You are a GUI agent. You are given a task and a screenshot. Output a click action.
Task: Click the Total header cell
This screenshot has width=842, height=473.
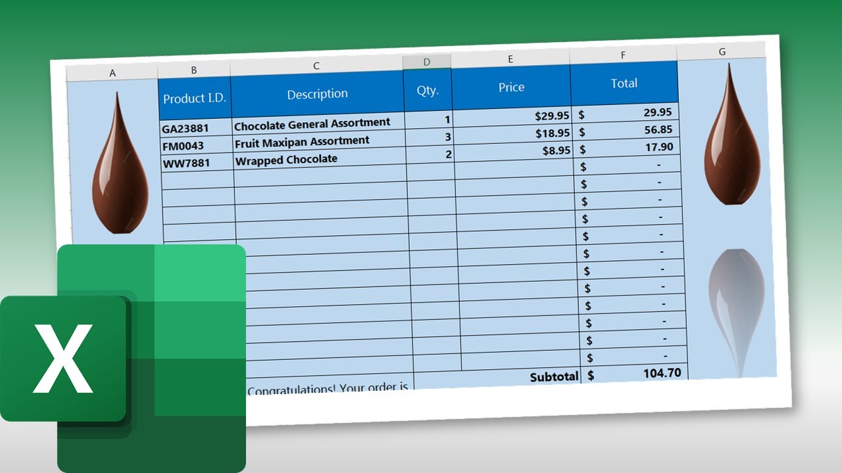point(624,83)
